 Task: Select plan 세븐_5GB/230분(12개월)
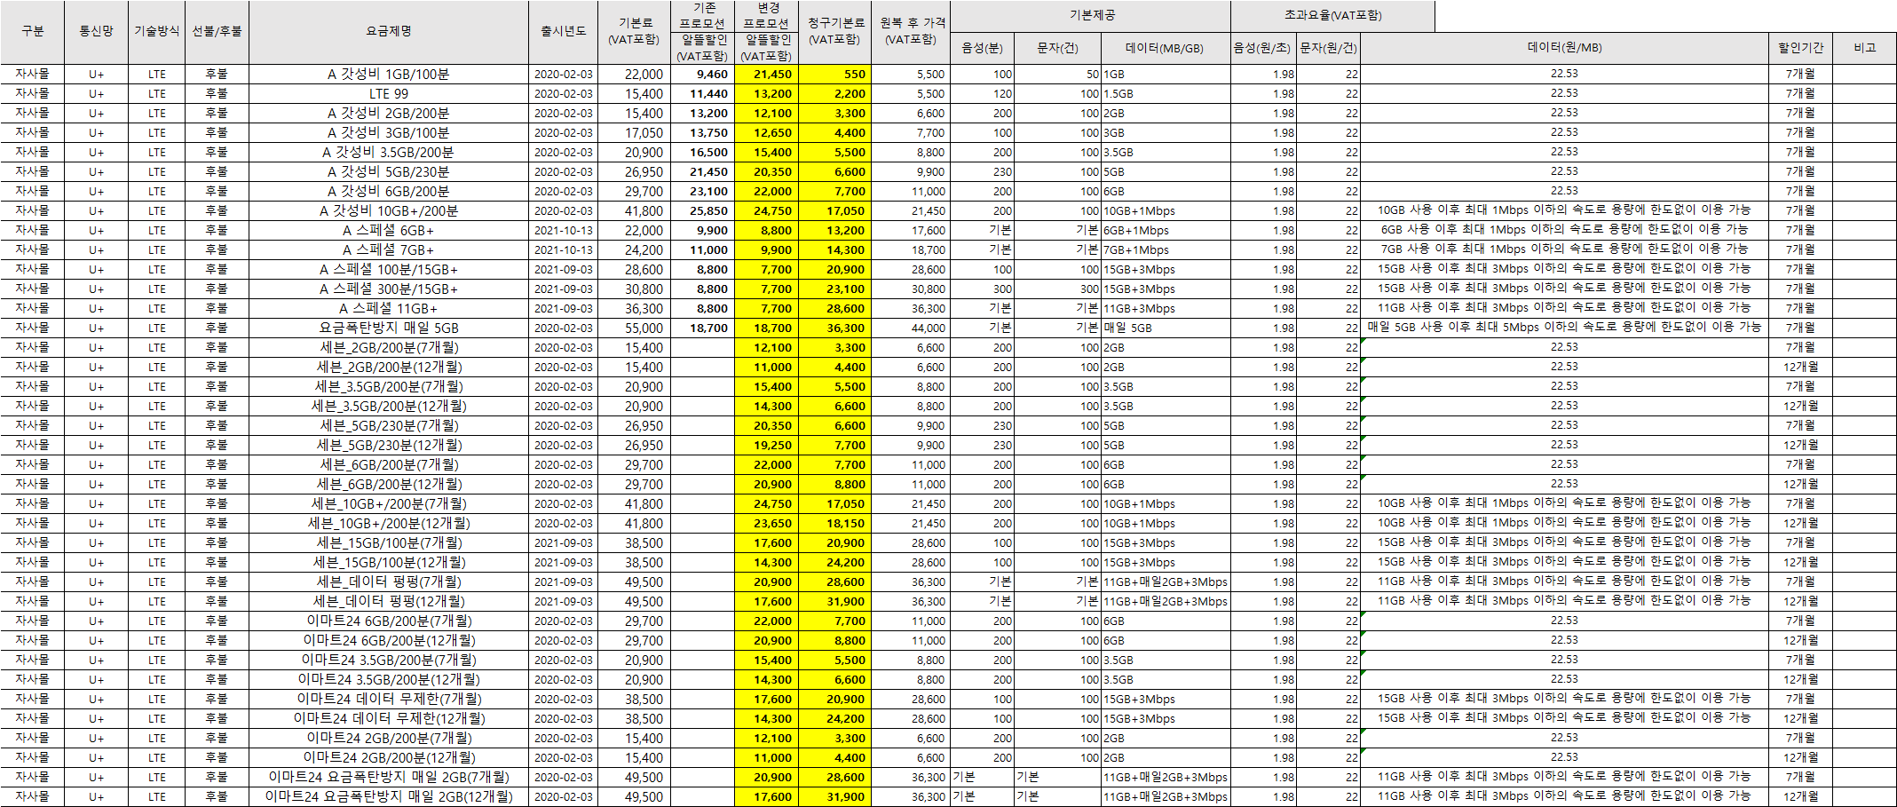point(389,446)
